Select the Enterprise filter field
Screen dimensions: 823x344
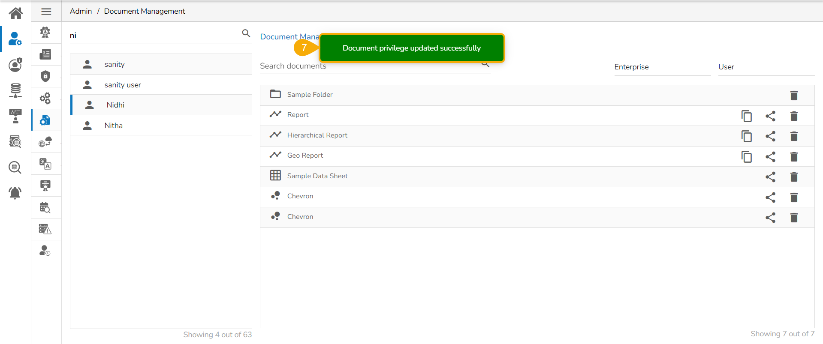(x=663, y=67)
